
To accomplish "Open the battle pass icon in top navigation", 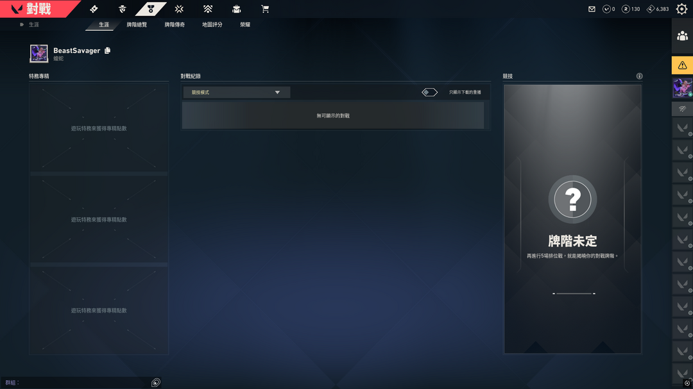I will (x=94, y=9).
